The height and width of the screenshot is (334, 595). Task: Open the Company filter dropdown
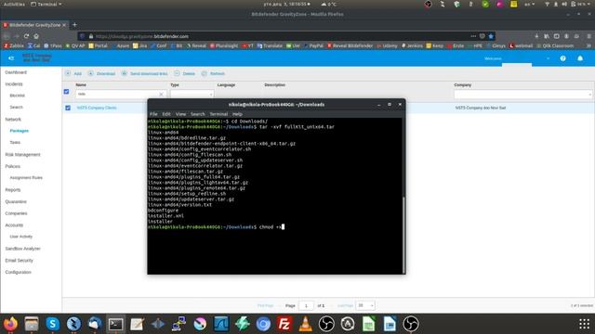522,95
